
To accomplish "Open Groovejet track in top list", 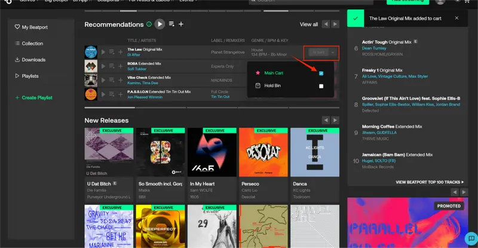I will coord(411,98).
